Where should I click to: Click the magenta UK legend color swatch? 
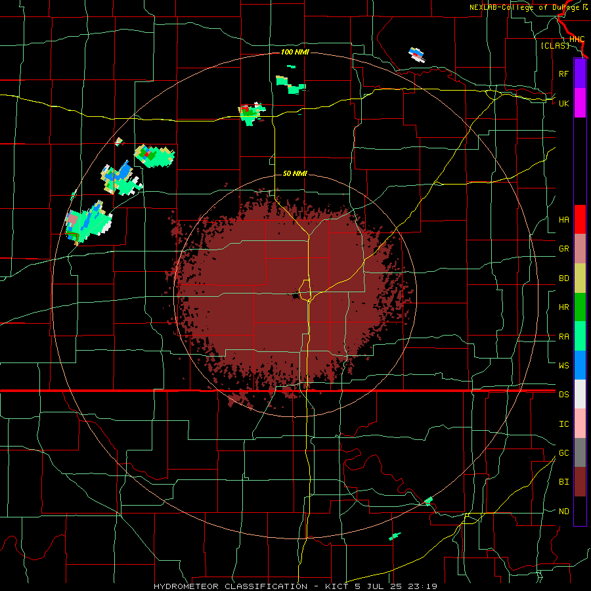coord(580,103)
